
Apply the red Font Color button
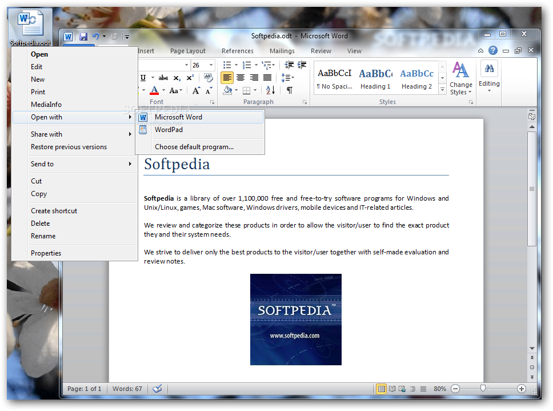click(x=154, y=91)
